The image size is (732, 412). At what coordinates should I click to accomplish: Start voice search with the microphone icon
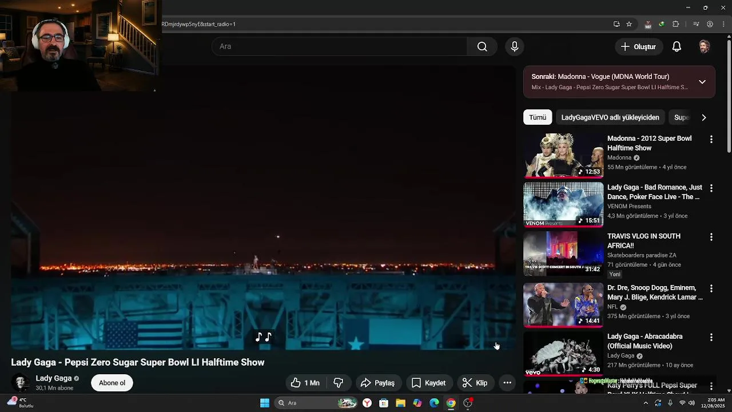pos(515,46)
